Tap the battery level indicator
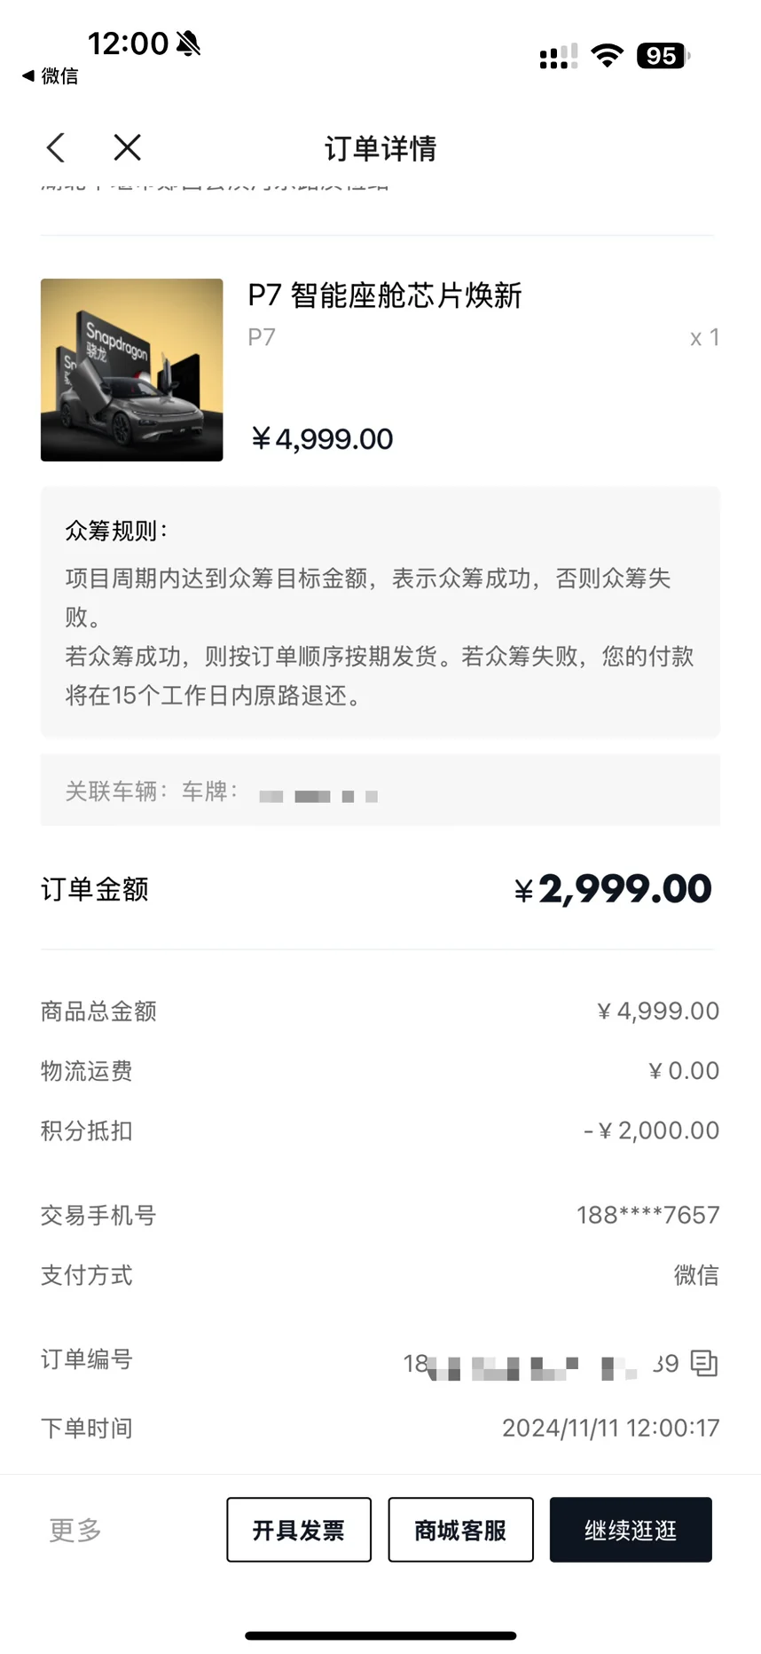Screen dimensions: 761x1654 663,56
